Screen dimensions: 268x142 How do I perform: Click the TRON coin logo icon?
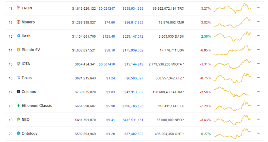[18, 8]
